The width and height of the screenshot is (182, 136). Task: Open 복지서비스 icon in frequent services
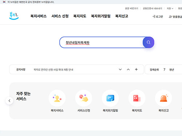click(x=57, y=98)
